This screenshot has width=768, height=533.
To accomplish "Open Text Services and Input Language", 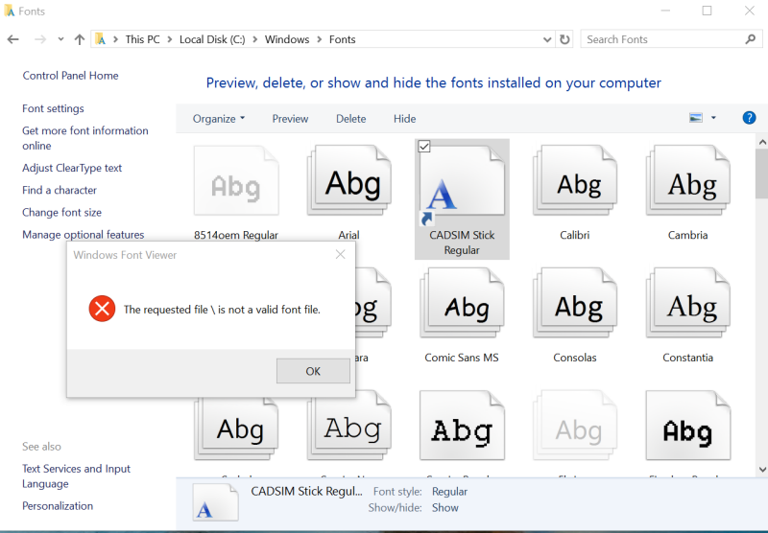I will tap(76, 475).
